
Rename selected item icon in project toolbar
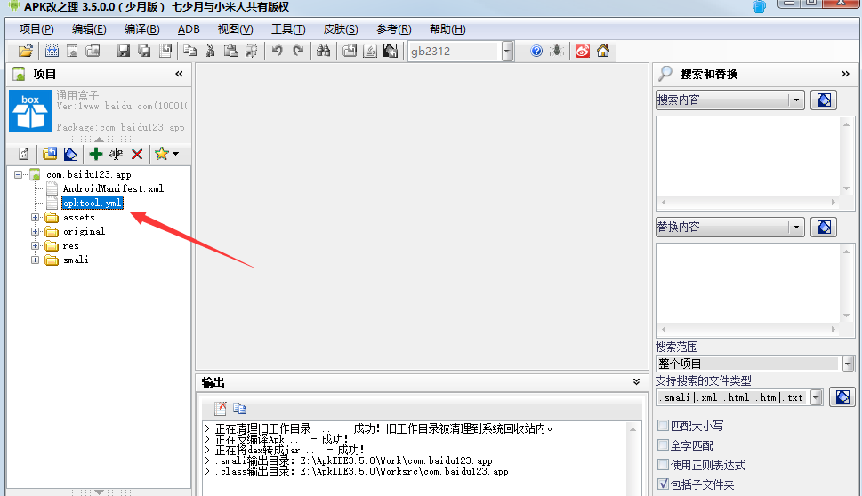[116, 154]
